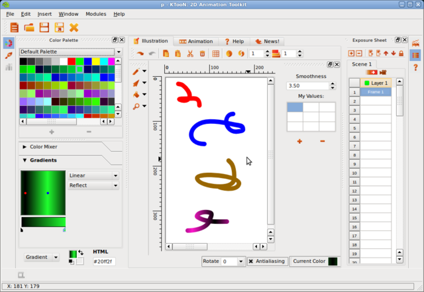Lock the frame with padlock icon
424x292 pixels.
[x=401, y=53]
